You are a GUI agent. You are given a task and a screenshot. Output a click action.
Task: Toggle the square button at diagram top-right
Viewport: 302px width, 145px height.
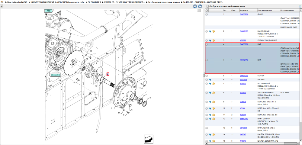(x=199, y=11)
